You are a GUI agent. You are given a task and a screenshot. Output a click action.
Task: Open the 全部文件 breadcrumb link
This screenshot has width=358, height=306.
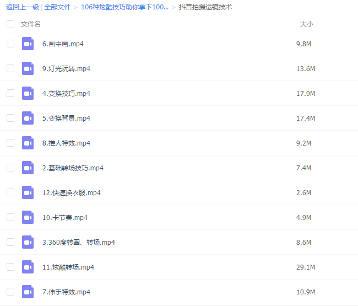(x=57, y=7)
